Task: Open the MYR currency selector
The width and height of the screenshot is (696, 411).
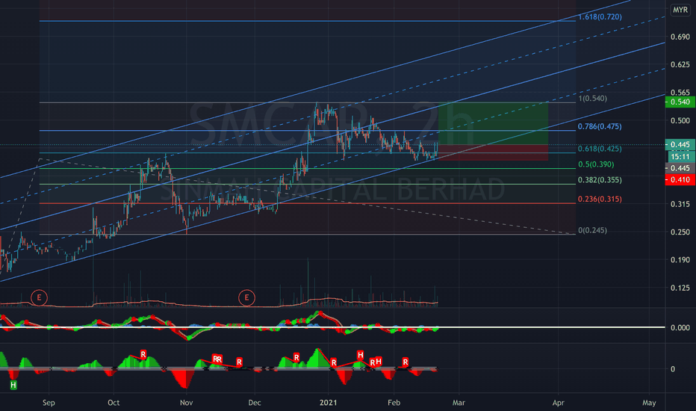Action: point(680,10)
